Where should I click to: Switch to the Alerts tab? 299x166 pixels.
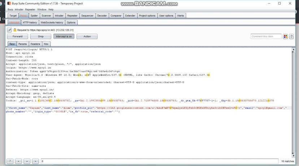coord(181,15)
